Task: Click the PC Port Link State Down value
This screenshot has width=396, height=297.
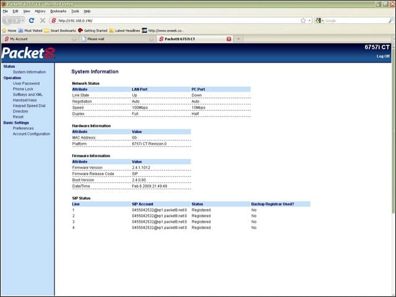Action: click(x=197, y=95)
